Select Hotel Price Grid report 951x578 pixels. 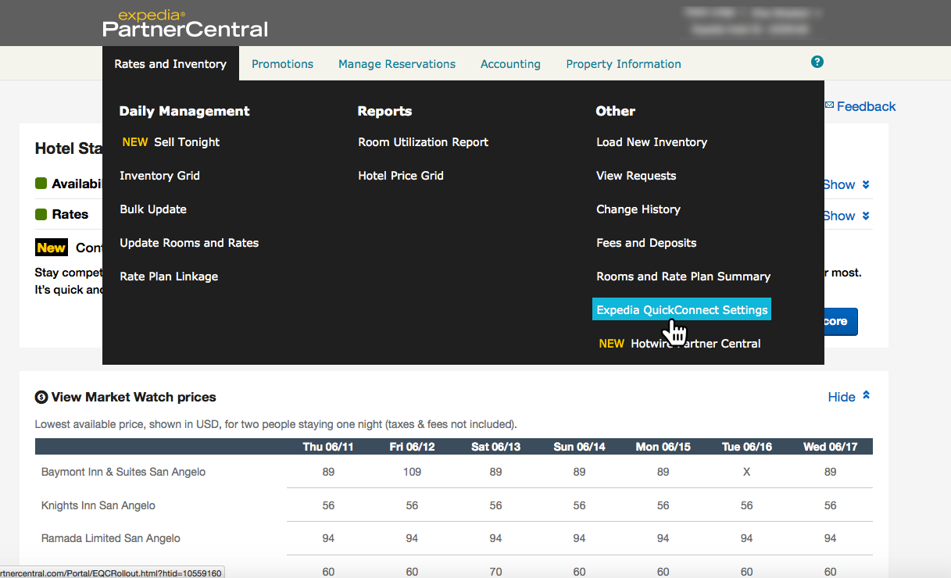tap(400, 176)
